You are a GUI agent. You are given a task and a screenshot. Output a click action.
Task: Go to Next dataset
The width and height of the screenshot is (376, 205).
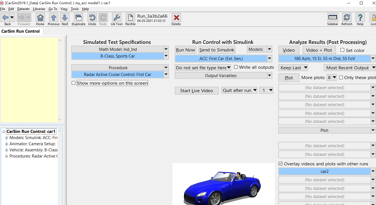pyautogui.click(x=65, y=18)
